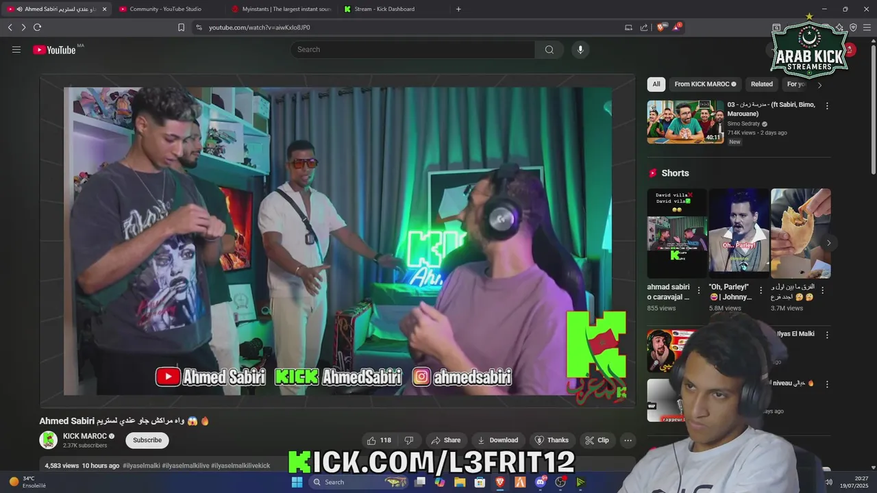Select the 'Related' filter chip

[761, 84]
